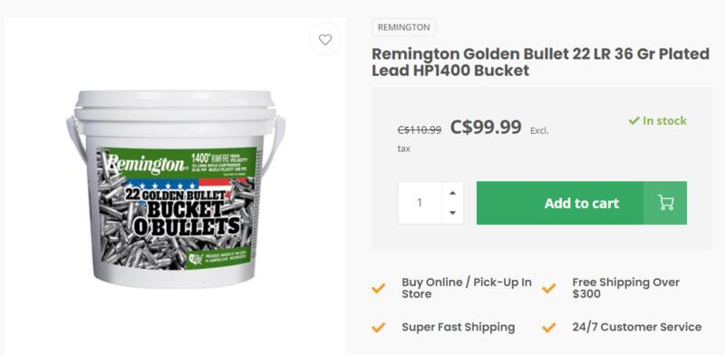Increase quantity with the up arrow
Screen dimensions: 725x355
pyautogui.click(x=452, y=193)
